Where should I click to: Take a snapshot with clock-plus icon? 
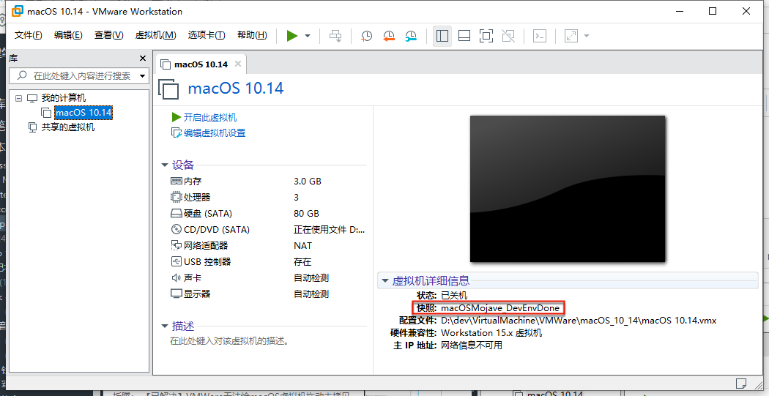(x=366, y=36)
